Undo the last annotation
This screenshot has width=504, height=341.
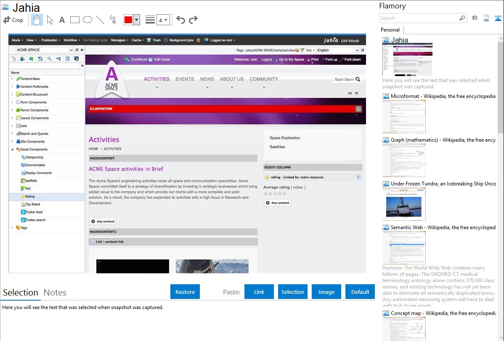pyautogui.click(x=180, y=20)
